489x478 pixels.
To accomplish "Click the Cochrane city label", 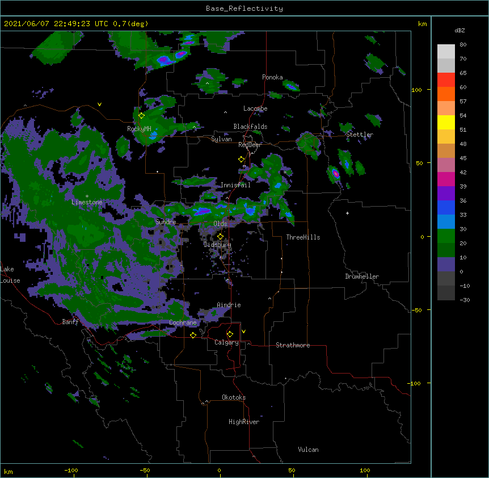I will [x=183, y=322].
